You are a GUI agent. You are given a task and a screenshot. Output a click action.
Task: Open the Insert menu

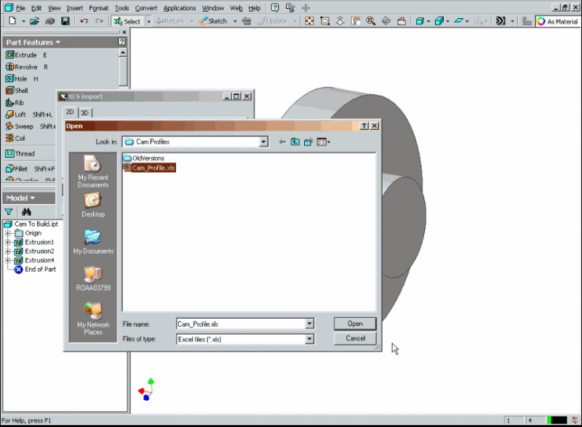point(75,8)
